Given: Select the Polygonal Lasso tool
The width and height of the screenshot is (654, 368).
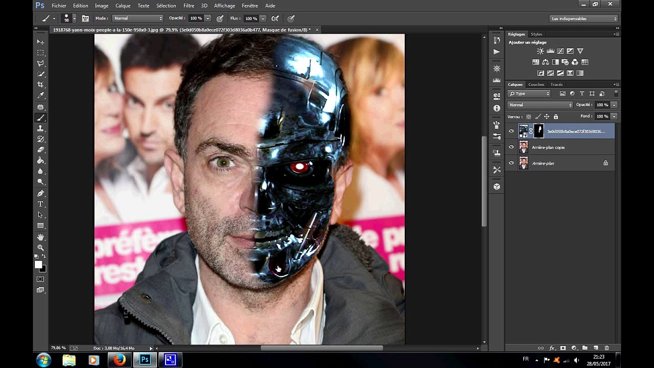Looking at the screenshot, I should 40,63.
